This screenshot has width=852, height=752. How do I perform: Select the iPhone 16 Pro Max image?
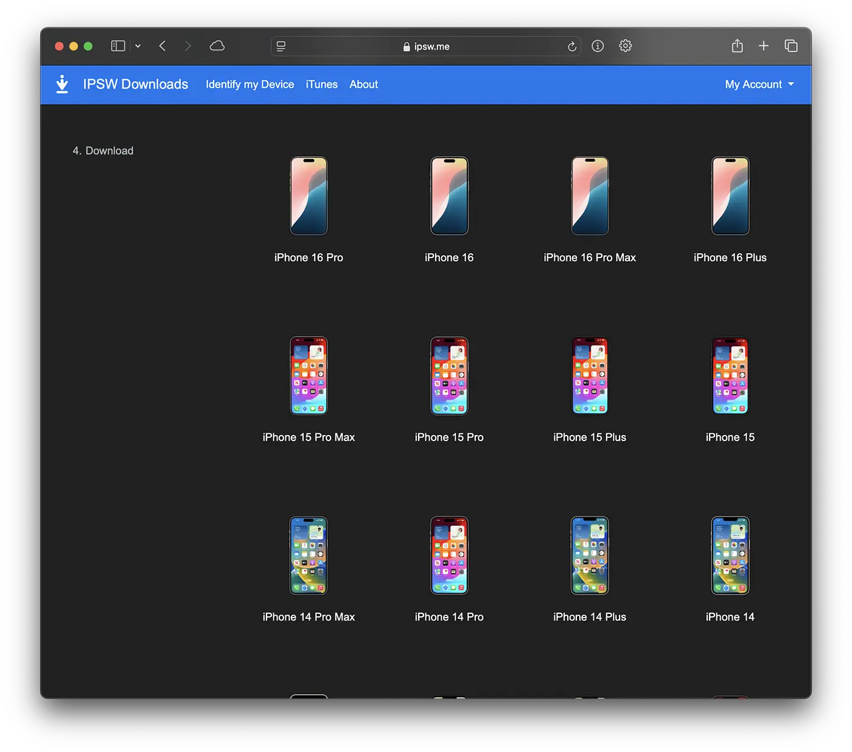point(590,195)
